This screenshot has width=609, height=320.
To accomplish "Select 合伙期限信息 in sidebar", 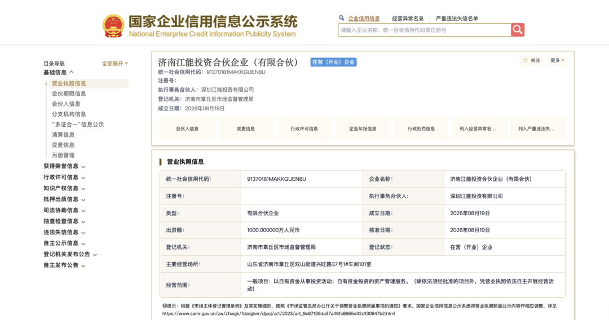I will (x=69, y=94).
